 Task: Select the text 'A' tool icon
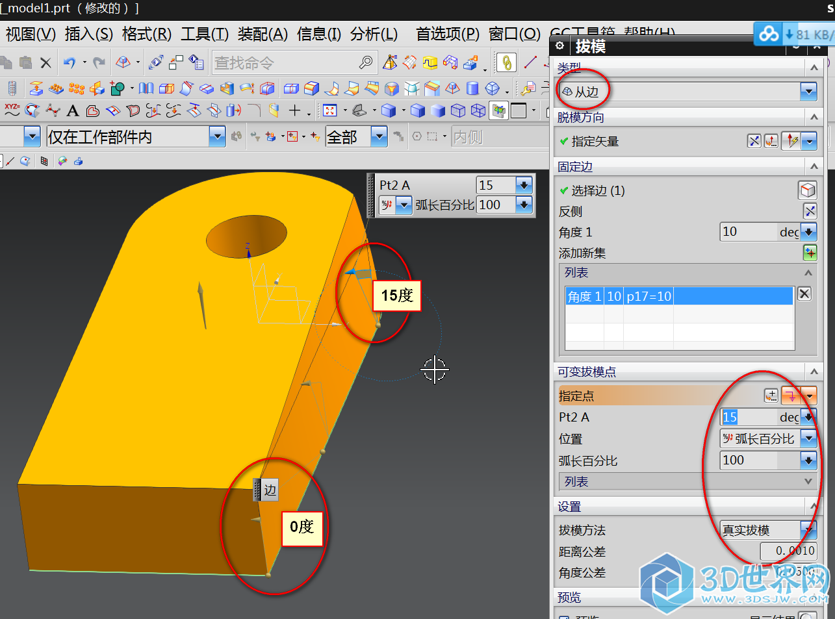[73, 111]
